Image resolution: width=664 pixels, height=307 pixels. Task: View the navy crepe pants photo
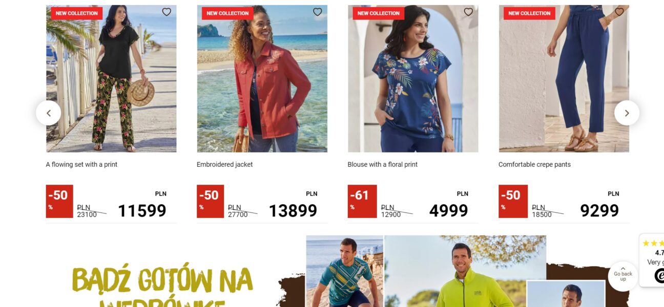click(564, 79)
